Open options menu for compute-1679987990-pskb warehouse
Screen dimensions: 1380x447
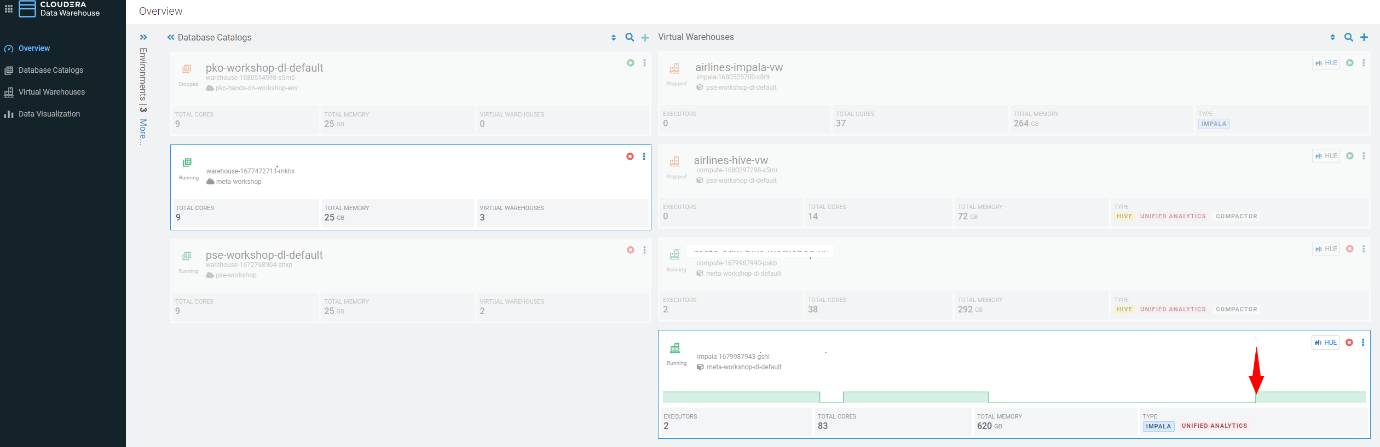pos(1364,249)
